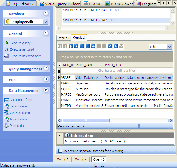The height and width of the screenshot is (168, 177).
Task: Post edit with checkmark navigator button
Action: click(99, 46)
